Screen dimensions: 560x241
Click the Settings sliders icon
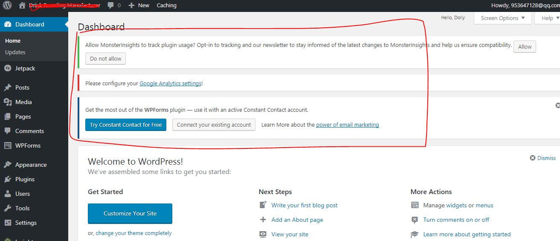[x=8, y=223]
